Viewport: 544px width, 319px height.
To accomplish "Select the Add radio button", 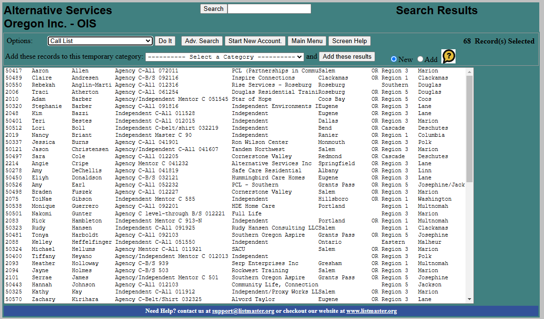I will click(420, 59).
